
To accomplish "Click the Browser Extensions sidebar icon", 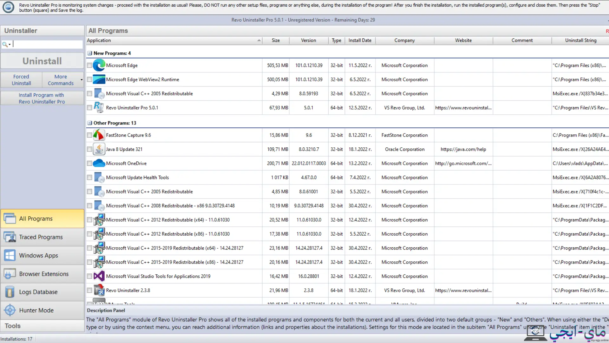I will (10, 274).
